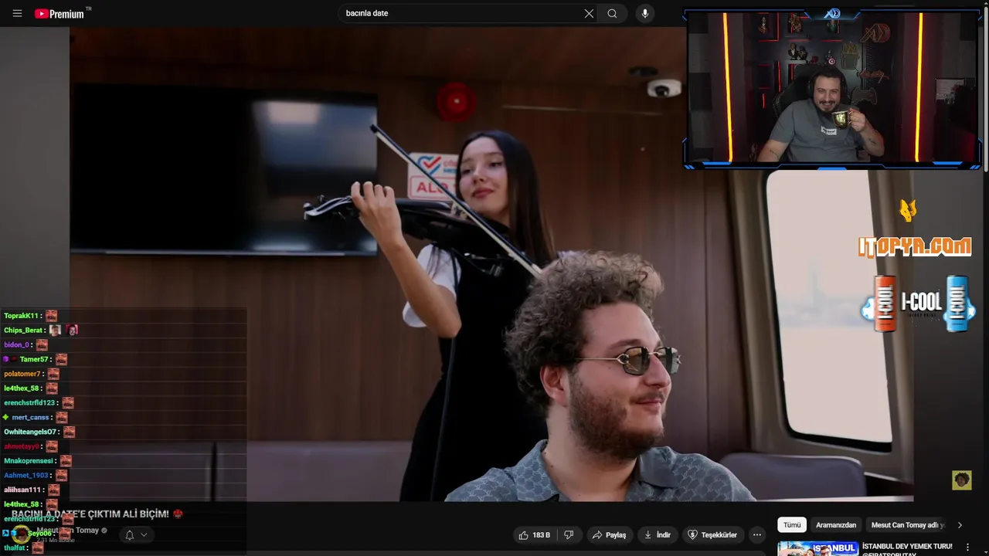Like the video showing 183 B

point(535,534)
